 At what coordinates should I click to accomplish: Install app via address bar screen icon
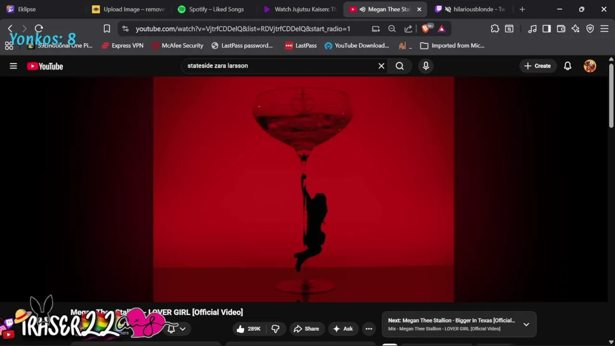(x=376, y=29)
